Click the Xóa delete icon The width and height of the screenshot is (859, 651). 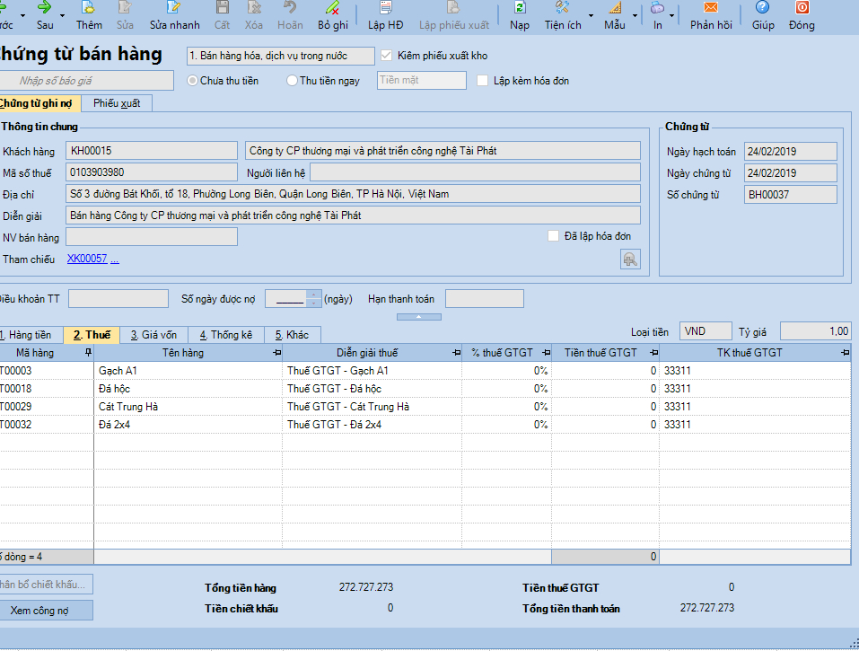pyautogui.click(x=254, y=8)
